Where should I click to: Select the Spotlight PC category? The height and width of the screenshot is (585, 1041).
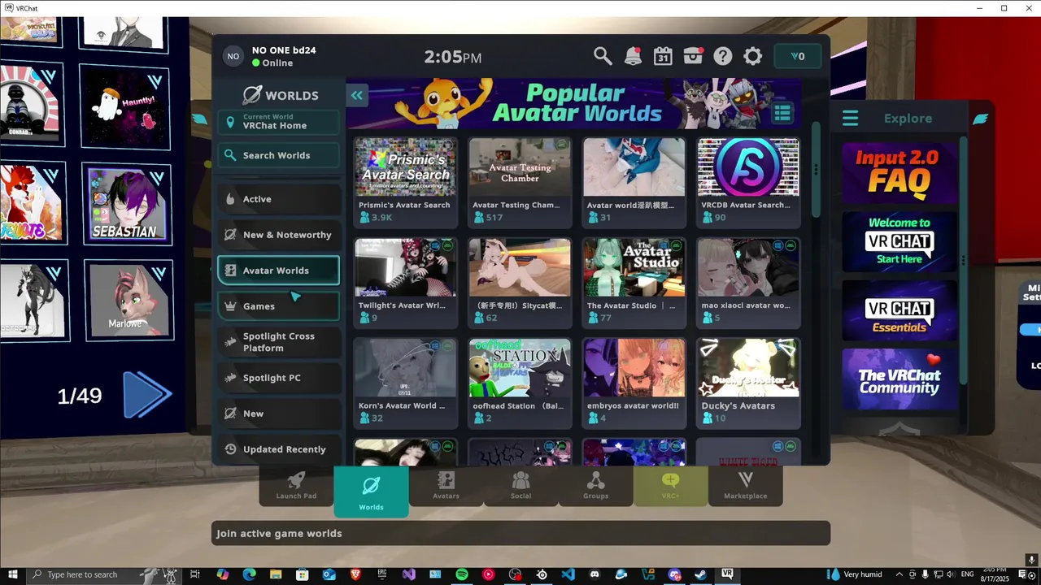pos(278,378)
